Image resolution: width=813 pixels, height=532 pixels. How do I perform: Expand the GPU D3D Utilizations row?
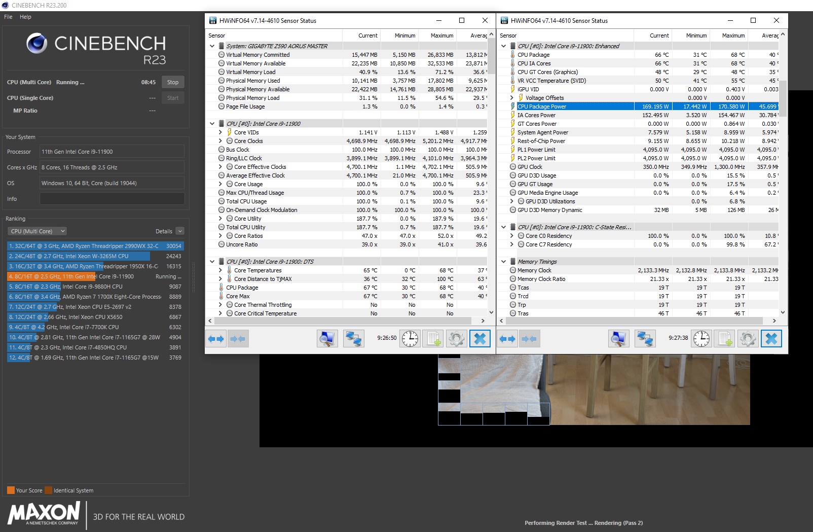pyautogui.click(x=512, y=201)
